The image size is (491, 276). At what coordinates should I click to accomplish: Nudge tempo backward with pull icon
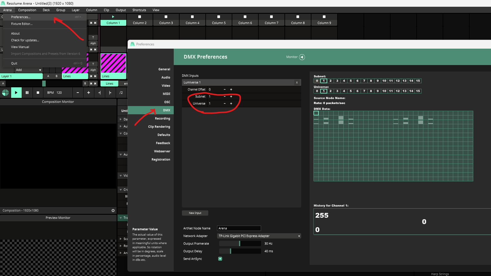pyautogui.click(x=99, y=93)
